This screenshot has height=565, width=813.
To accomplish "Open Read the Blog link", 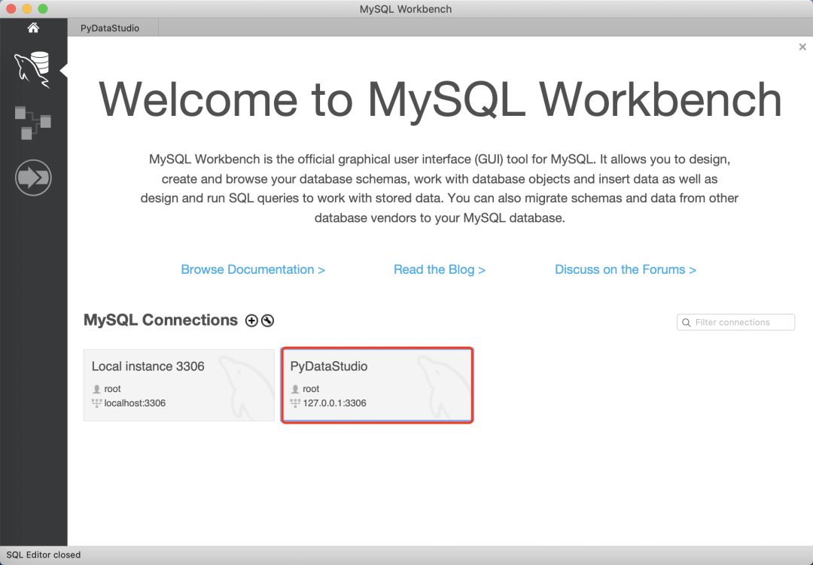I will (440, 269).
